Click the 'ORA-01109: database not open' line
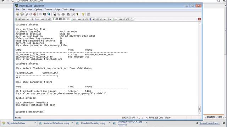The height and width of the screenshot is (127, 227). point(35,105)
